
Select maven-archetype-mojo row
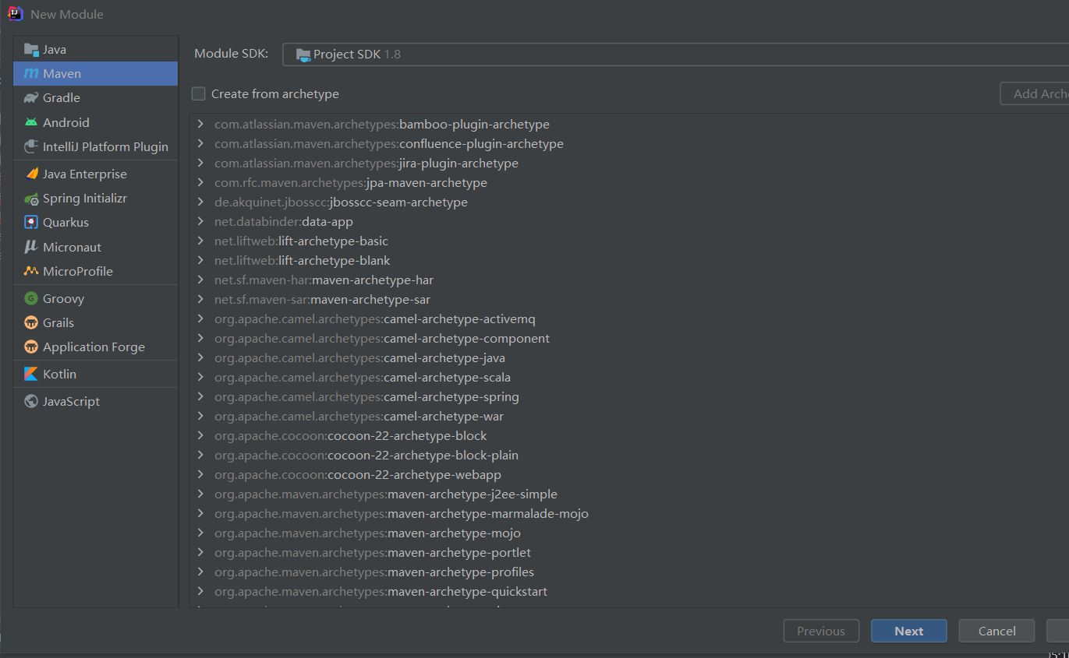(629, 533)
